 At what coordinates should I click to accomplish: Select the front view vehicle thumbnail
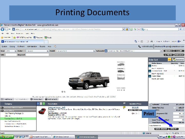tap(121, 64)
